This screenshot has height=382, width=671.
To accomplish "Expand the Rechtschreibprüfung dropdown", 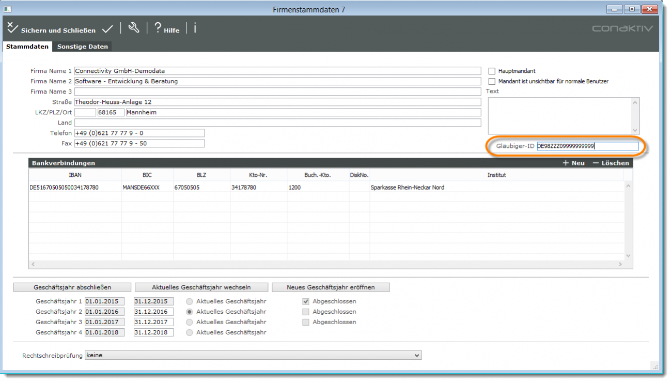I will 417,356.
